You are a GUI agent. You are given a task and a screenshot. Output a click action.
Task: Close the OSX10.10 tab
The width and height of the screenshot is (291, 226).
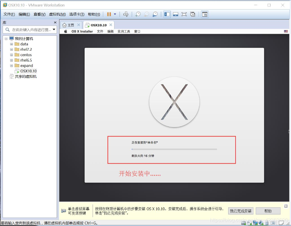pyautogui.click(x=111, y=25)
